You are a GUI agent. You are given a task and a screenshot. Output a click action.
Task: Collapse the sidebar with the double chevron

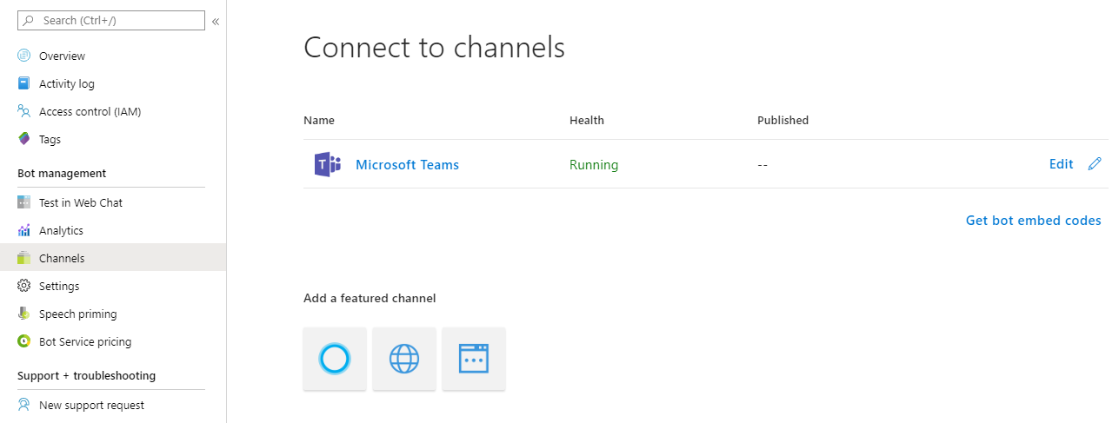(x=216, y=21)
